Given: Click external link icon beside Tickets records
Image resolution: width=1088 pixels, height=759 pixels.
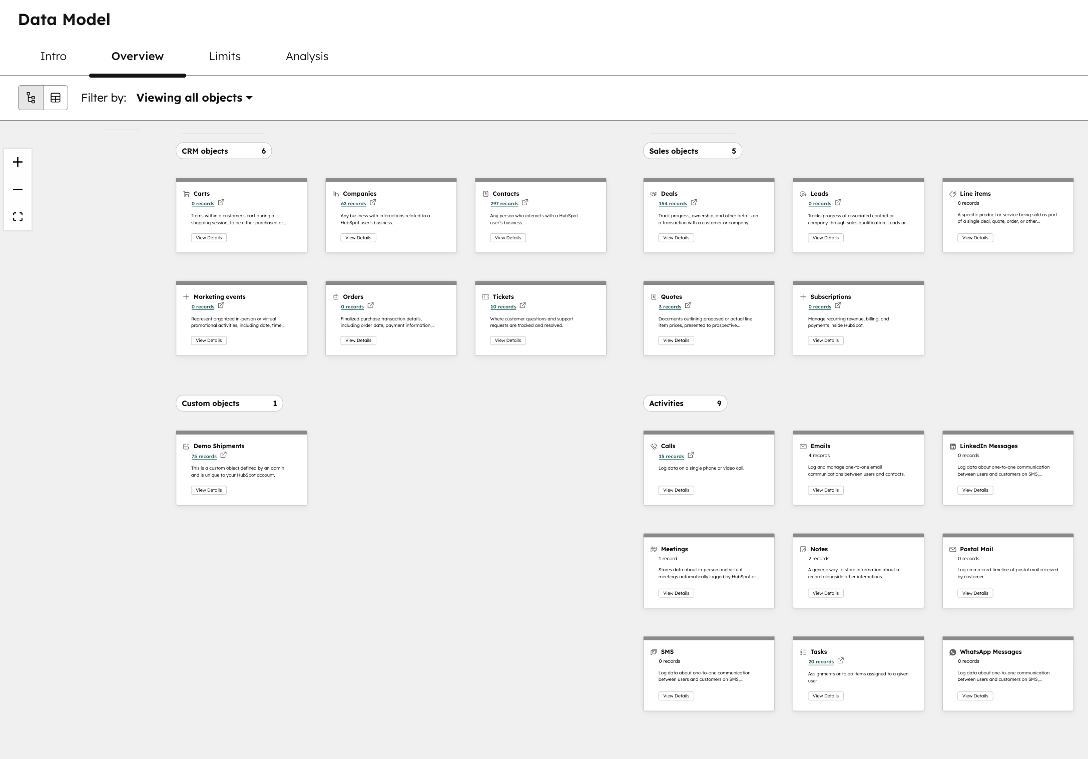Looking at the screenshot, I should point(522,305).
